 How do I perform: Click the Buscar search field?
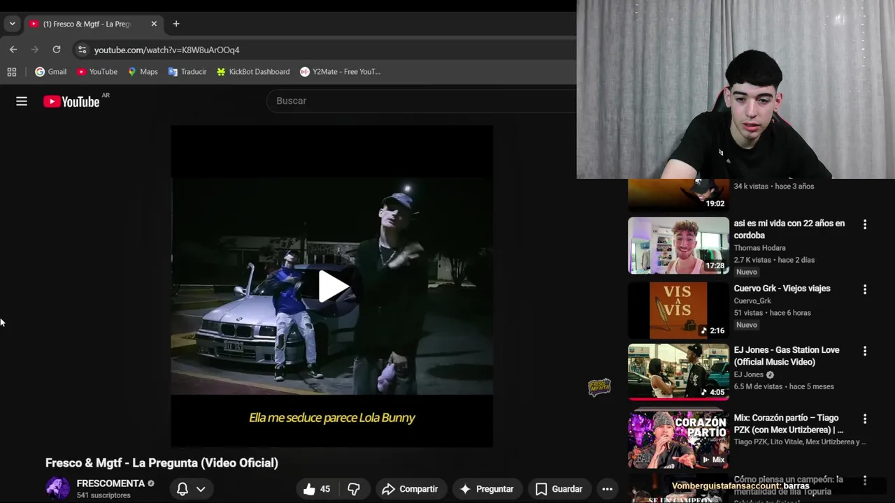coord(421,101)
